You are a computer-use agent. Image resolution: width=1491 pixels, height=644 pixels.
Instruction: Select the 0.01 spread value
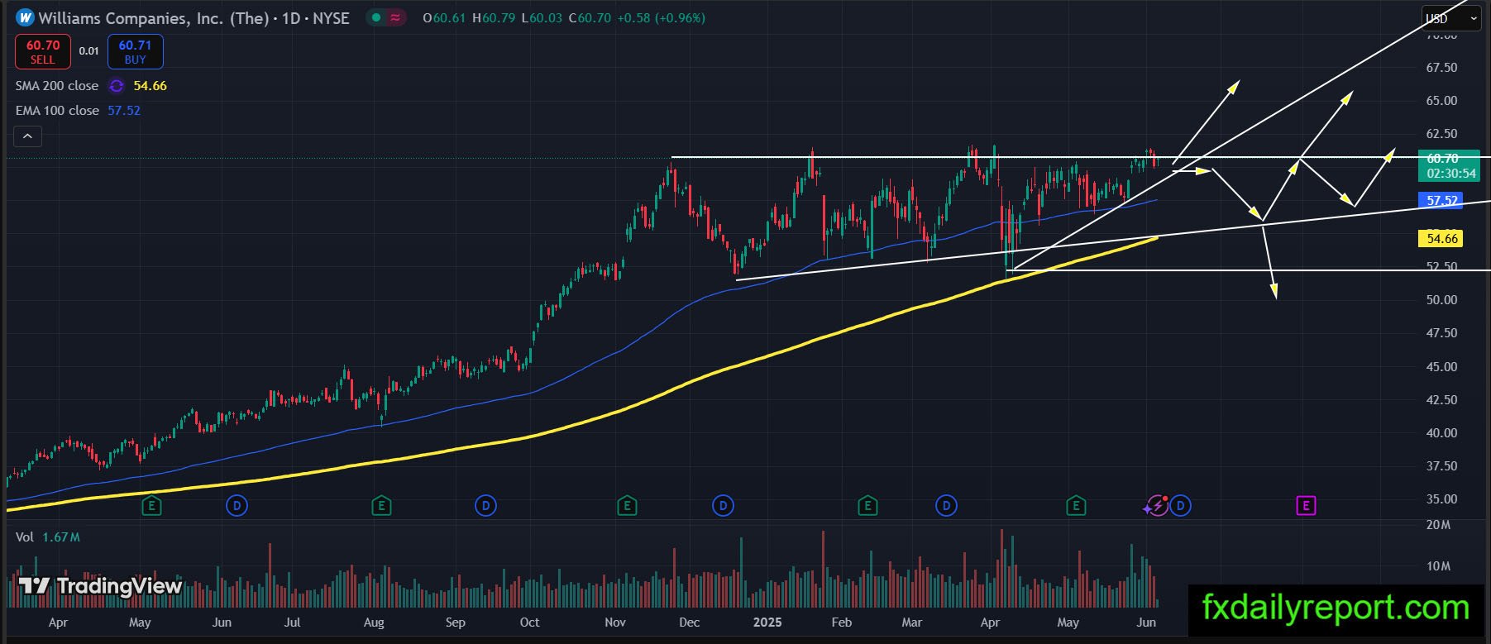pyautogui.click(x=89, y=51)
